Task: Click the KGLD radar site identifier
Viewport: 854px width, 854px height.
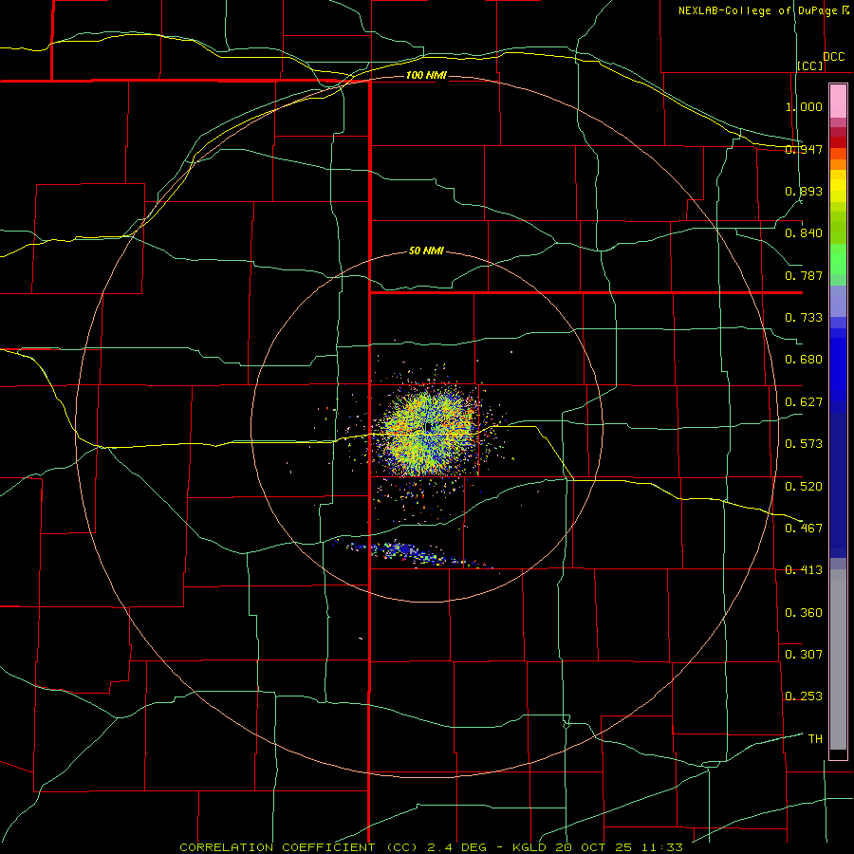Action: pyautogui.click(x=531, y=847)
